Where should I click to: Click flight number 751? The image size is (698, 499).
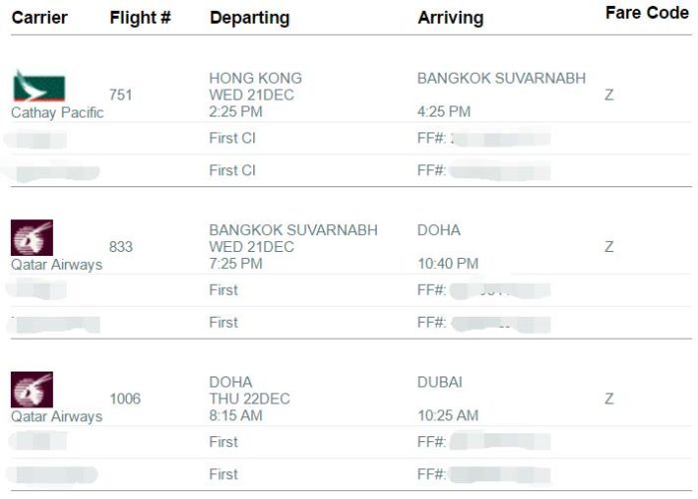click(x=121, y=95)
